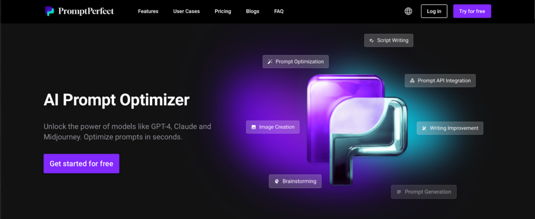
Task: Click the edit icon beside Writing Improvement
Action: [424, 128]
